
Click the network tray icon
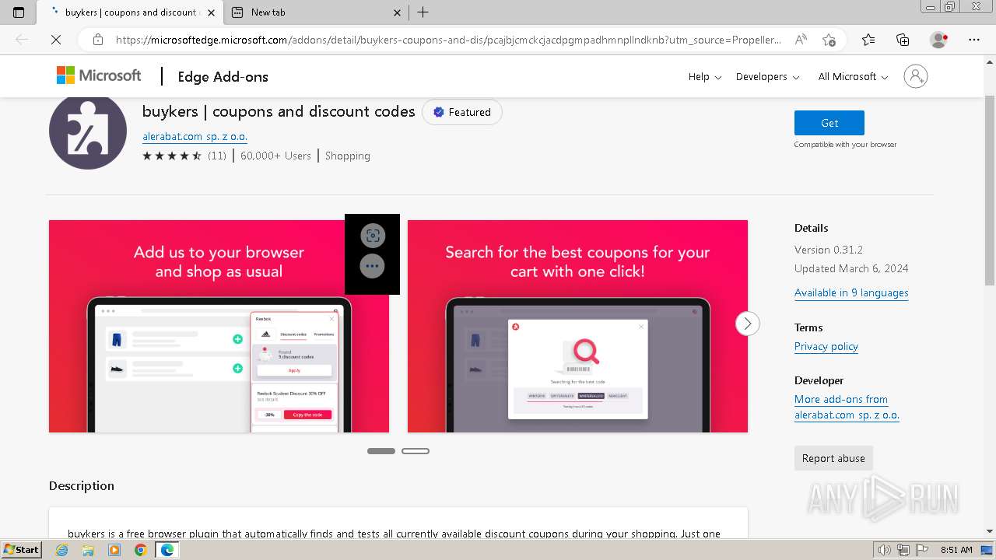(903, 550)
